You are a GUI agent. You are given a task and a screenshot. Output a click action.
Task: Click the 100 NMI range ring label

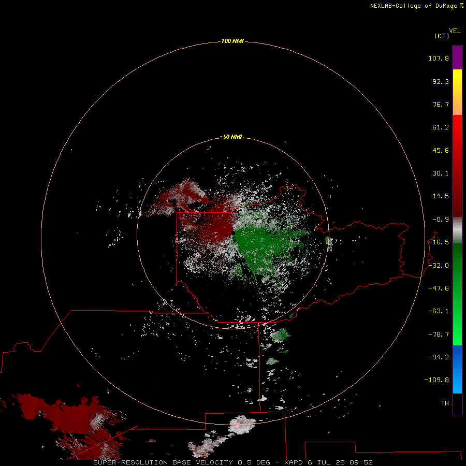(232, 41)
